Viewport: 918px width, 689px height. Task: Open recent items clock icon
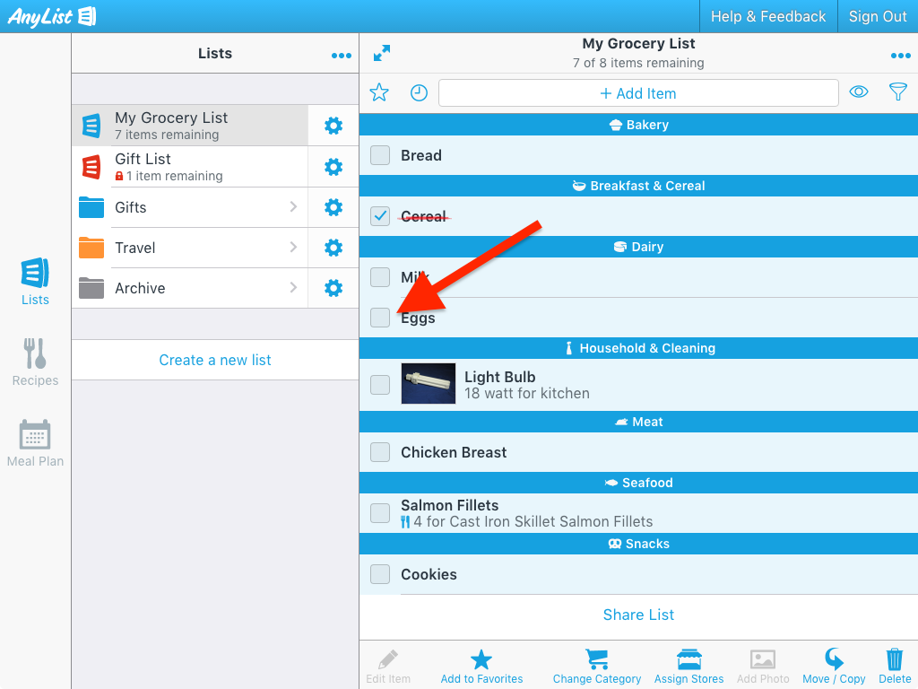coord(419,92)
